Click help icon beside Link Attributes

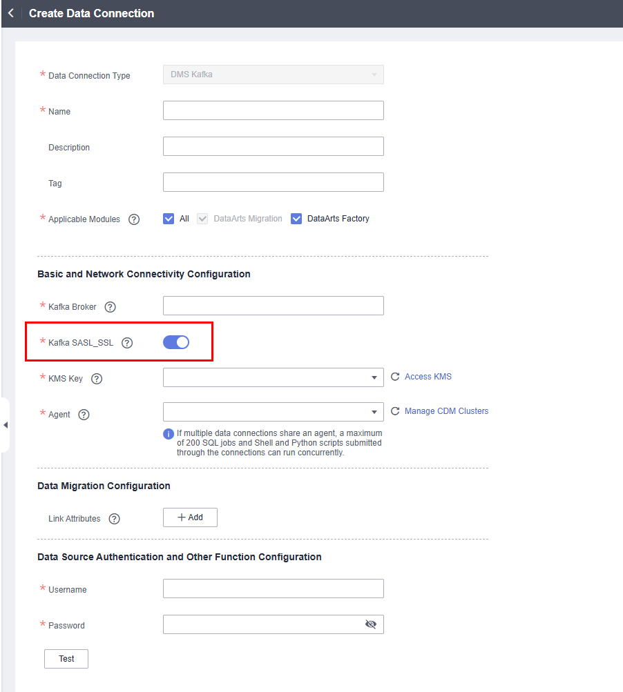tap(115, 519)
